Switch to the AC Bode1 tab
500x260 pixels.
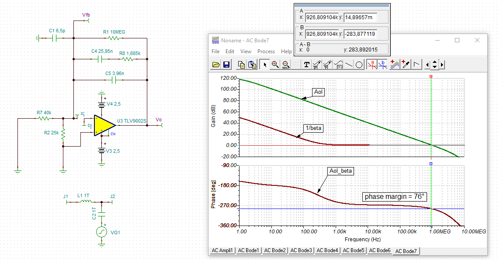point(248,250)
